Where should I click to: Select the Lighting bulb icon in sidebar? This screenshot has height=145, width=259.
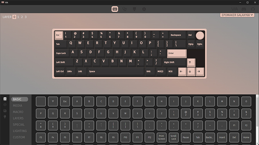point(5,117)
